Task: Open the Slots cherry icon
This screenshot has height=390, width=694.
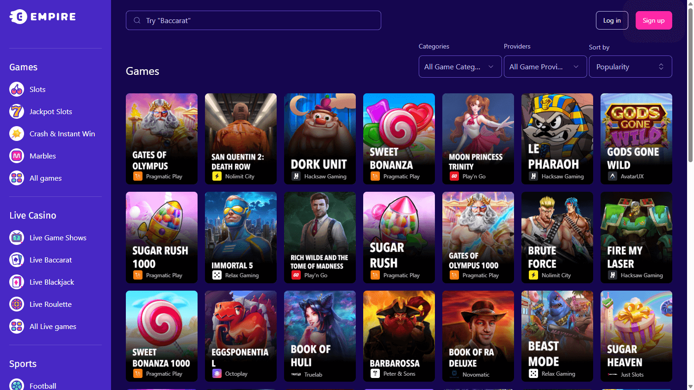Action: [x=17, y=89]
